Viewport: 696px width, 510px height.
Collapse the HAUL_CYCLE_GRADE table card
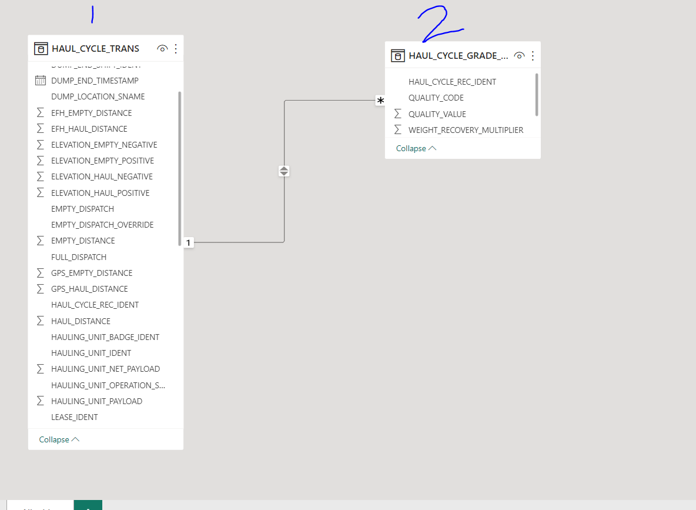[x=416, y=148]
